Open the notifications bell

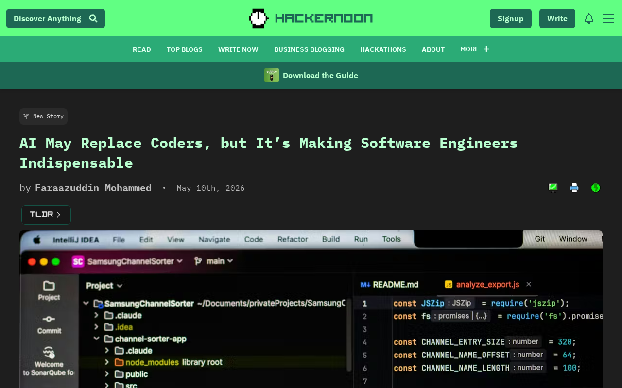coord(589,18)
